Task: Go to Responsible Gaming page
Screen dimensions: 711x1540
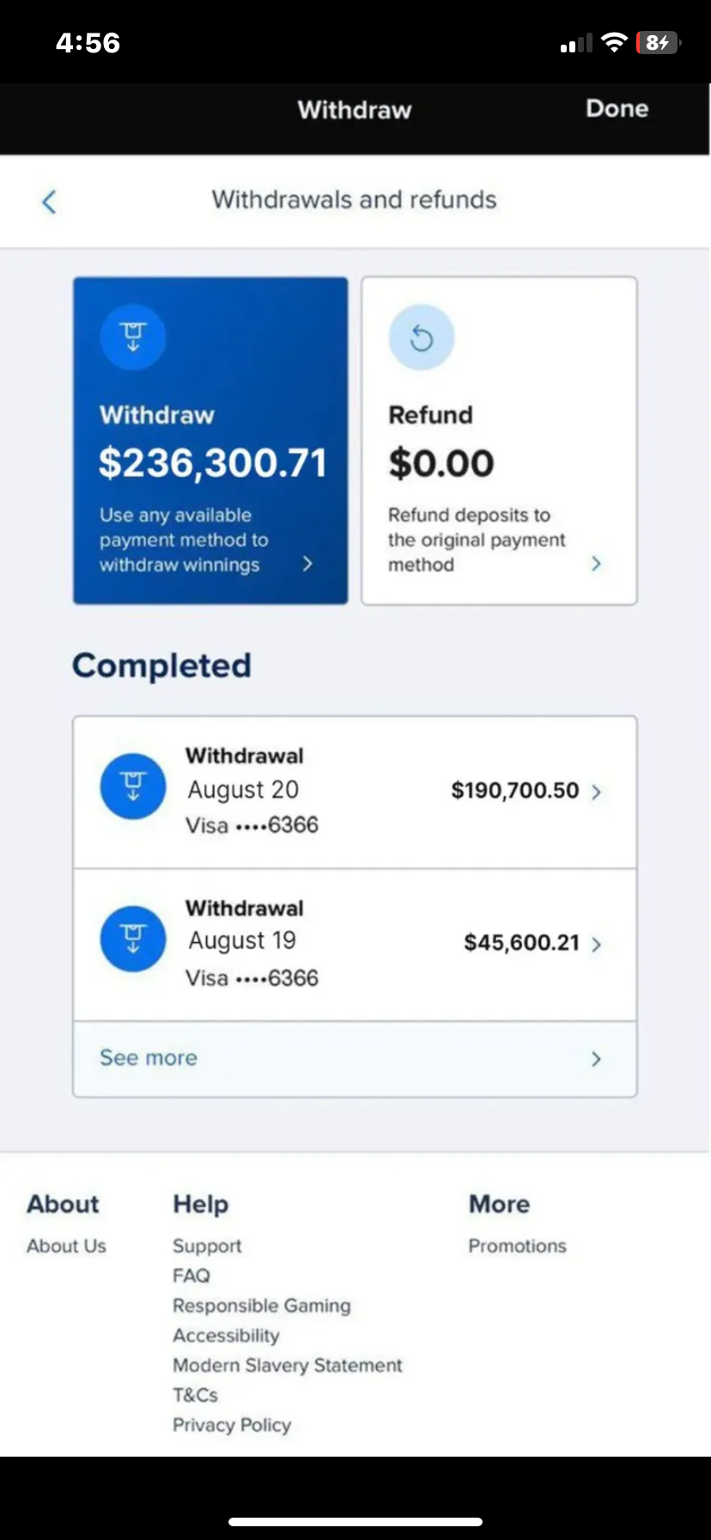Action: 262,1306
